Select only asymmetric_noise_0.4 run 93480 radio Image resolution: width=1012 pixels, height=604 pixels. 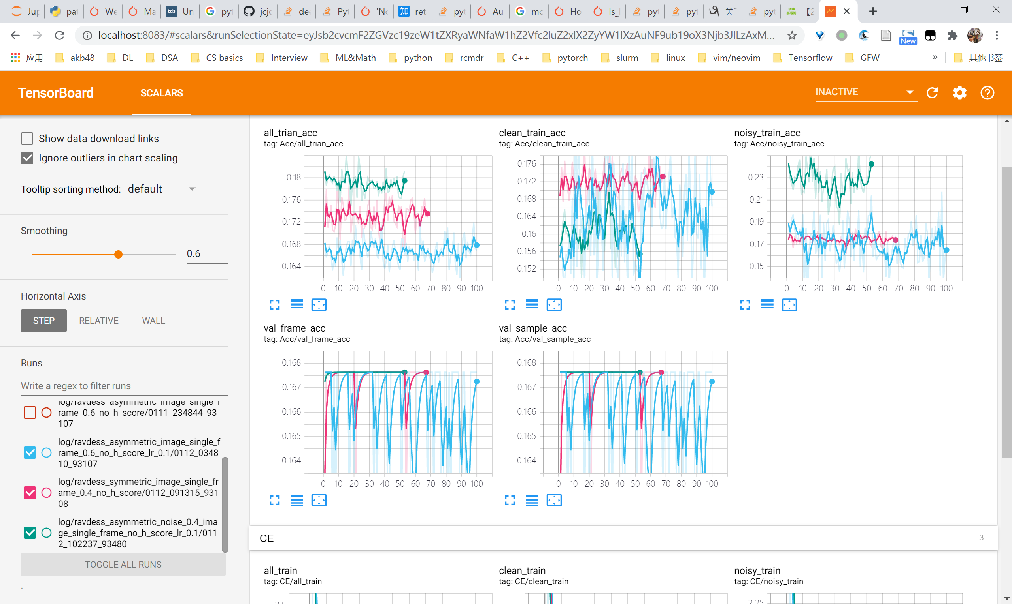point(47,533)
